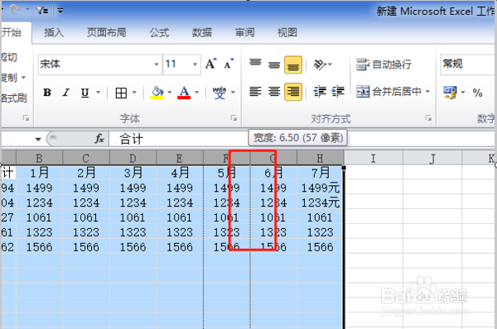
Task: Switch to the 数据 tab
Action: point(202,32)
